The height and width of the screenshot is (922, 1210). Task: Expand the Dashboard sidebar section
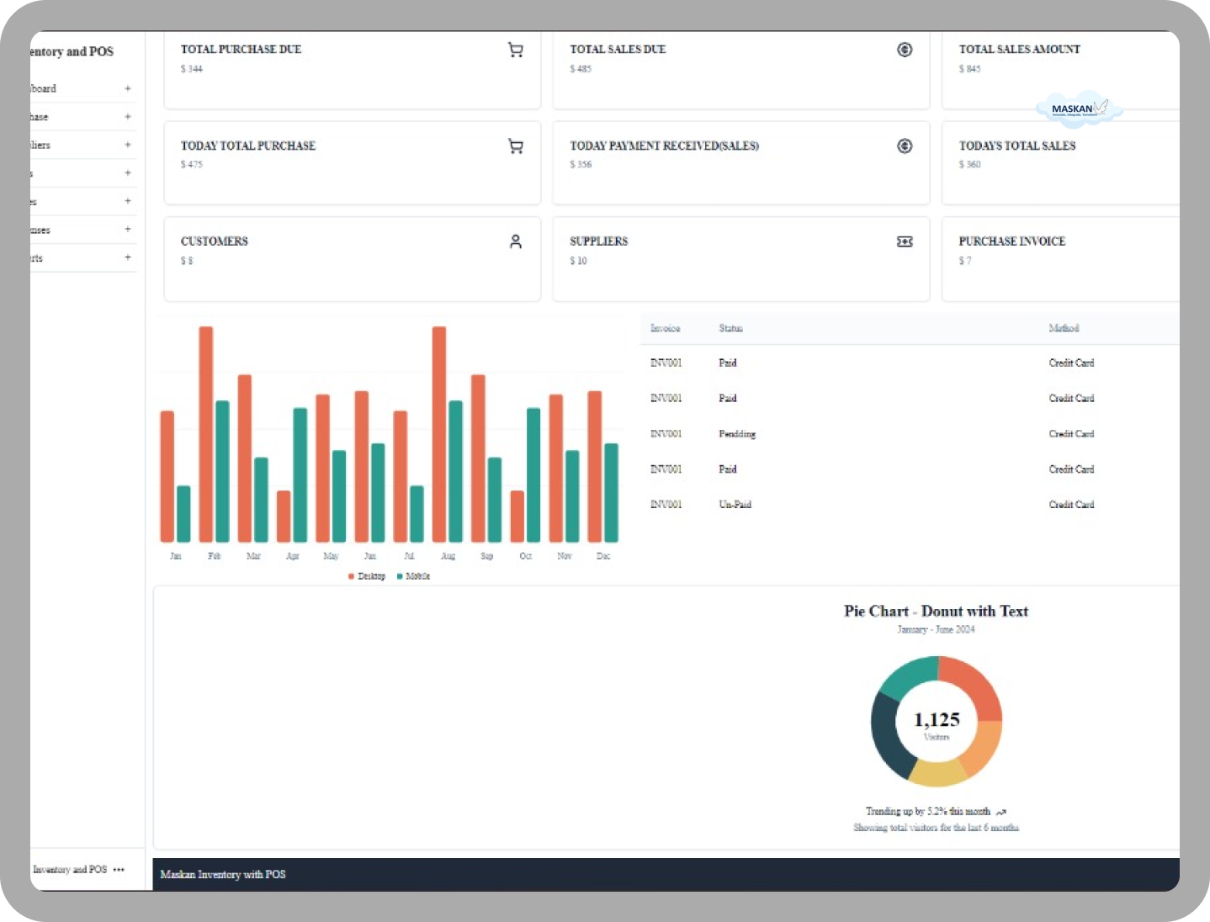coord(128,88)
